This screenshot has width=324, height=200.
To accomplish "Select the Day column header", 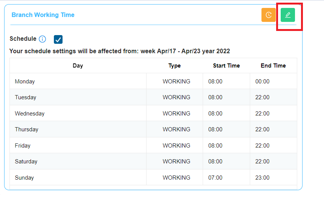I will [x=78, y=66].
